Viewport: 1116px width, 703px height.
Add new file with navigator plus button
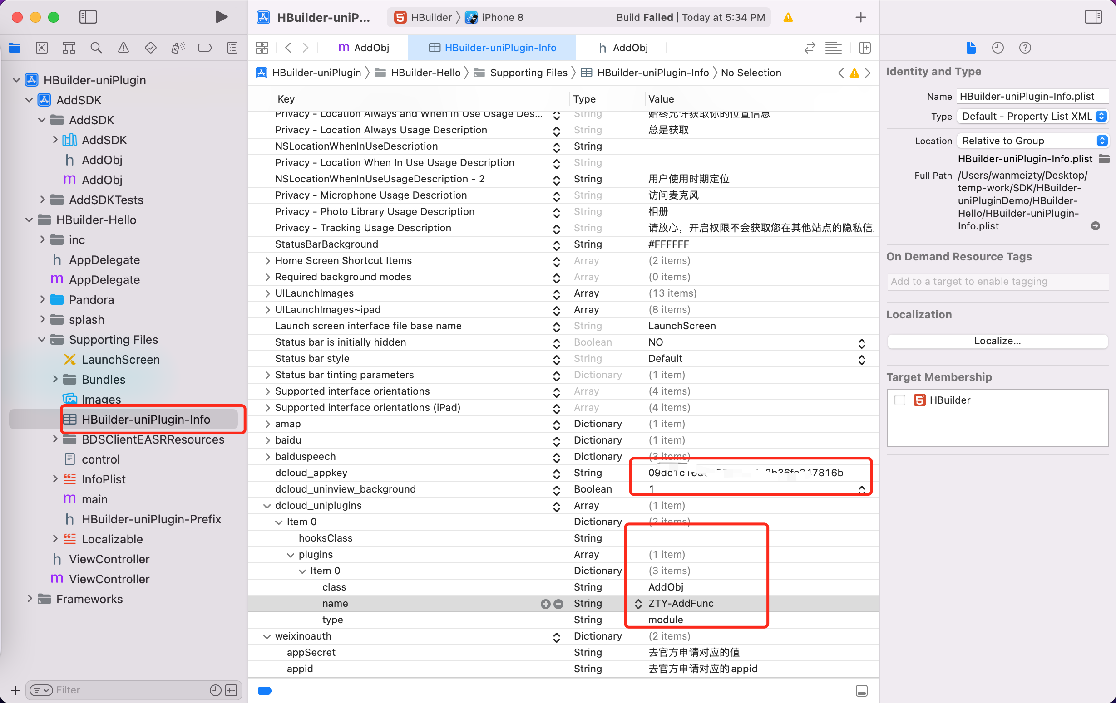(15, 690)
